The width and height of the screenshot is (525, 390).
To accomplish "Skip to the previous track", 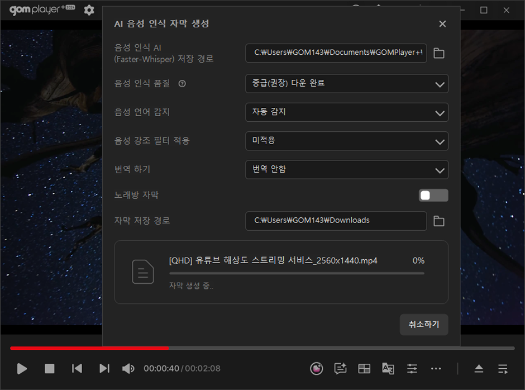I will coord(77,369).
